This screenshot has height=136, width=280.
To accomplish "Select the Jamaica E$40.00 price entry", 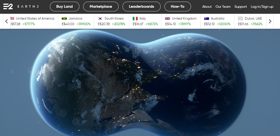I will 68,24.
